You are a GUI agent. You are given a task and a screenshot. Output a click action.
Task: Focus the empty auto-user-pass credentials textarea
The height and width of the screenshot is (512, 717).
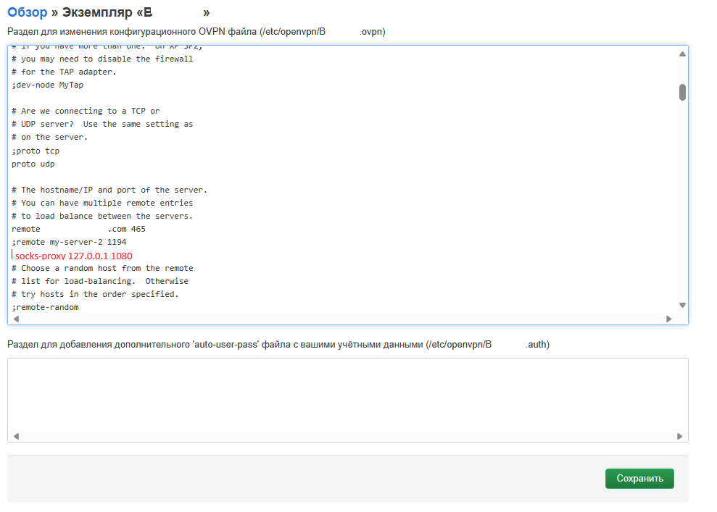(347, 393)
